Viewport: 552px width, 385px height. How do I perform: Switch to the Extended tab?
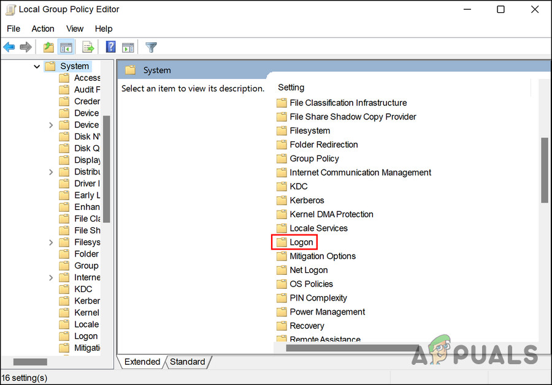click(x=142, y=362)
